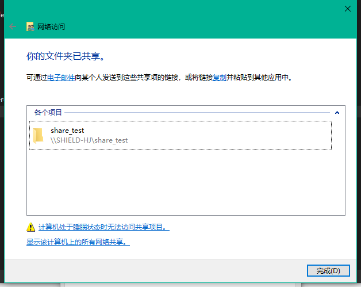Close the 网络访问 dialog with X
Screen dimensions: 361x287
pos(348,9)
